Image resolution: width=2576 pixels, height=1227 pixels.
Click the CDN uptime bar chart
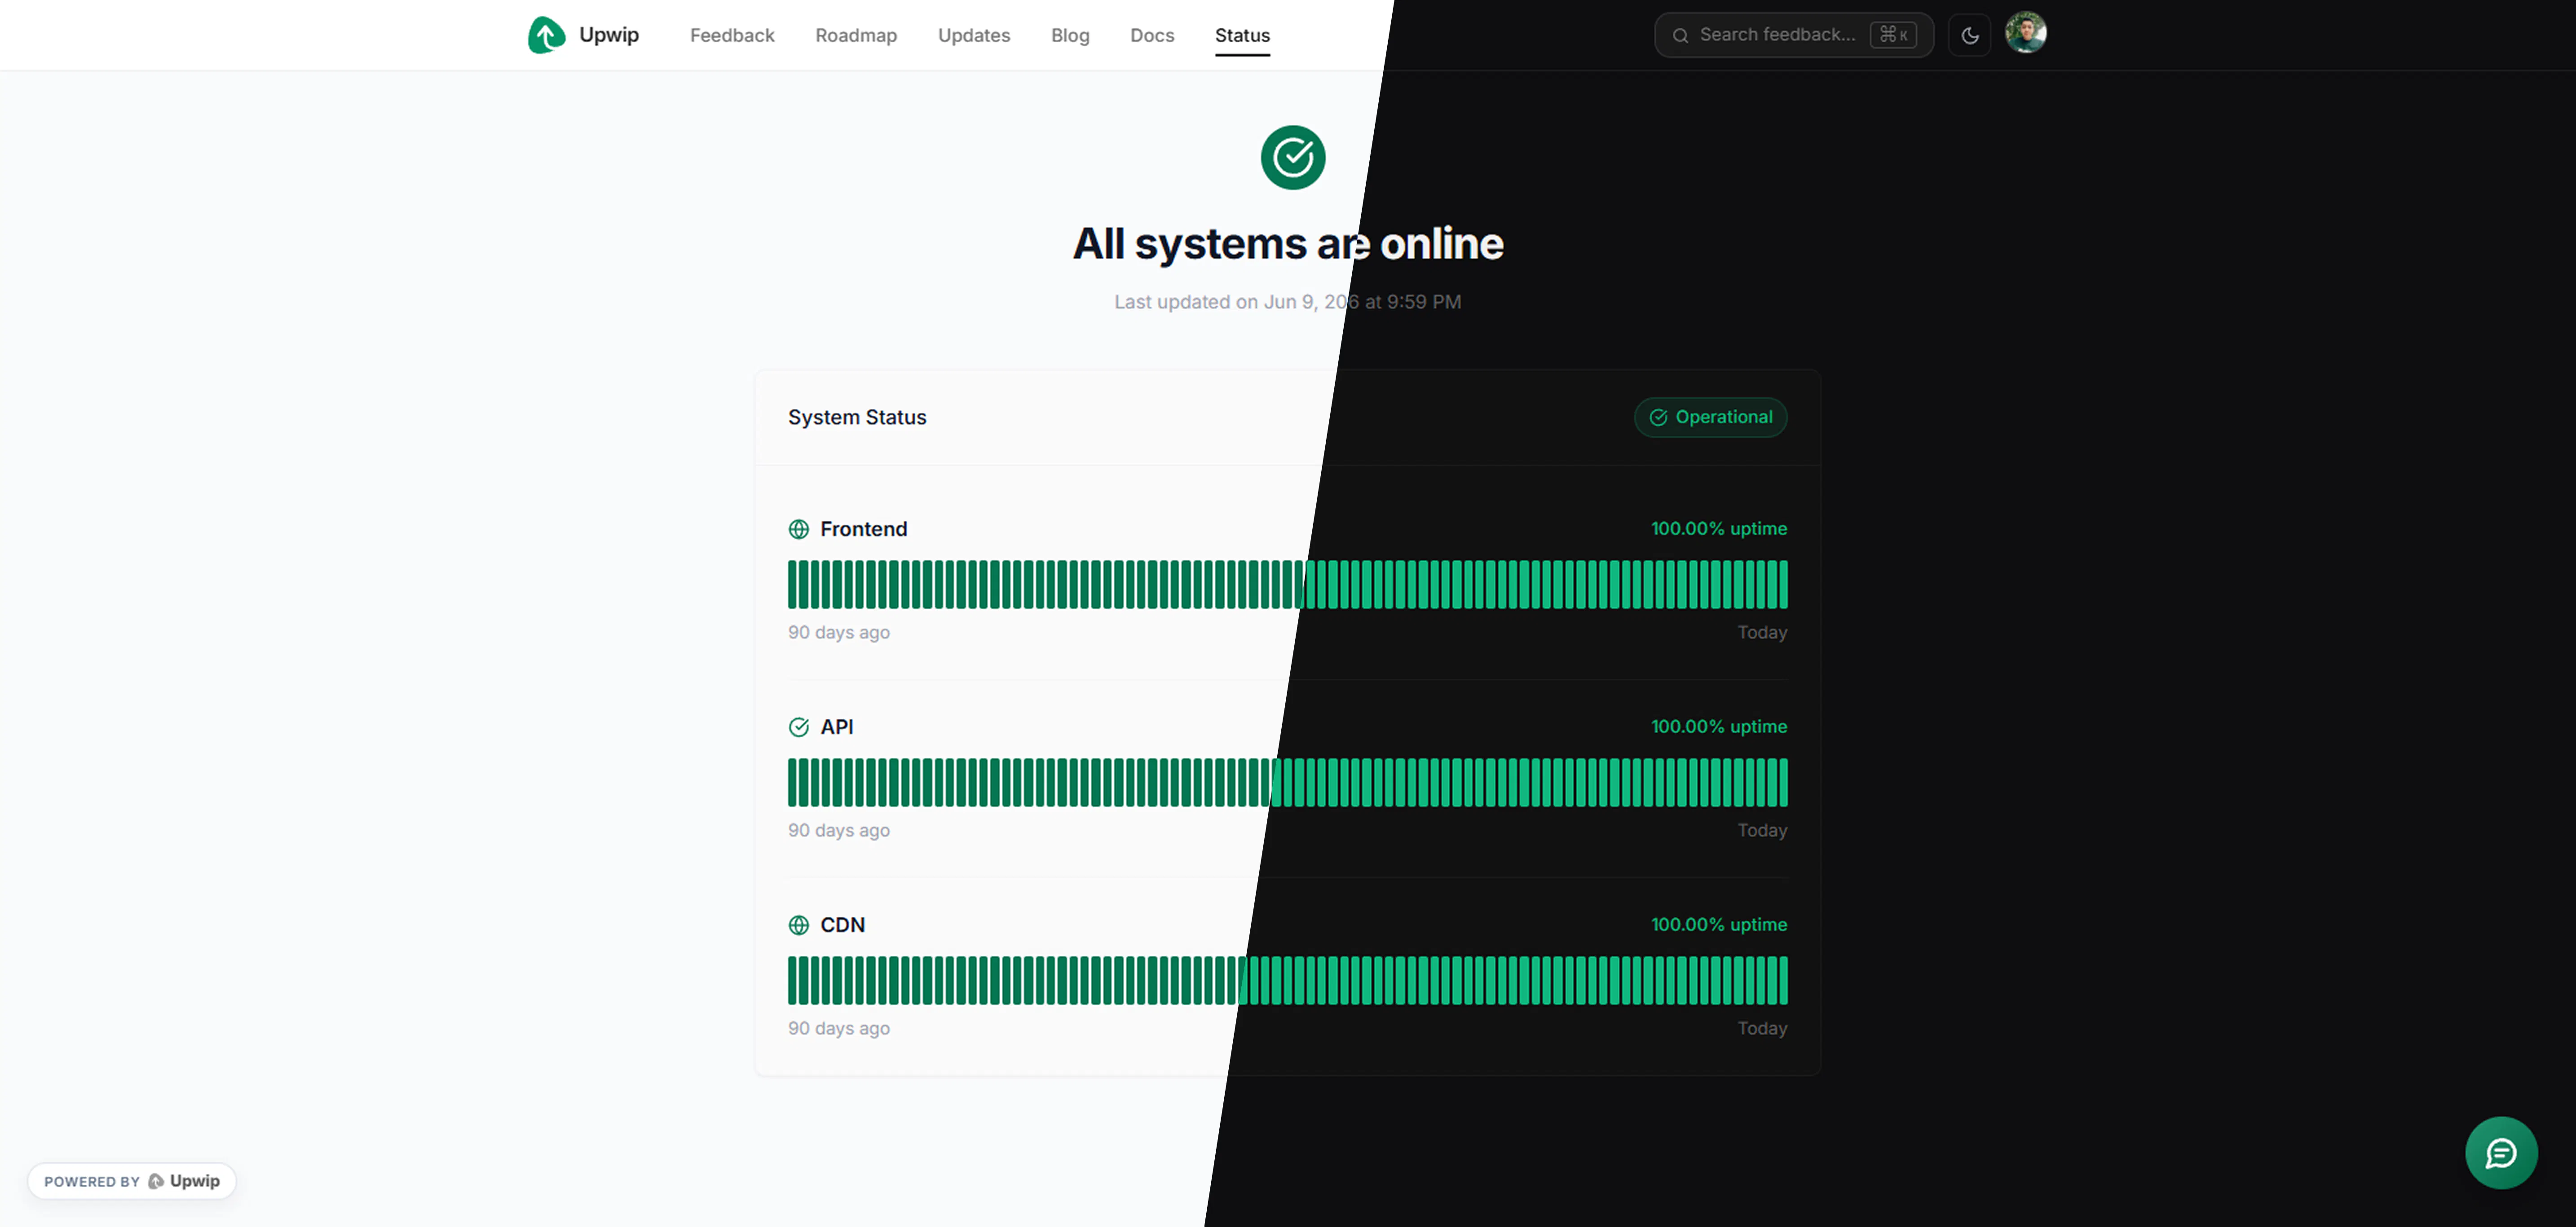(x=1287, y=981)
